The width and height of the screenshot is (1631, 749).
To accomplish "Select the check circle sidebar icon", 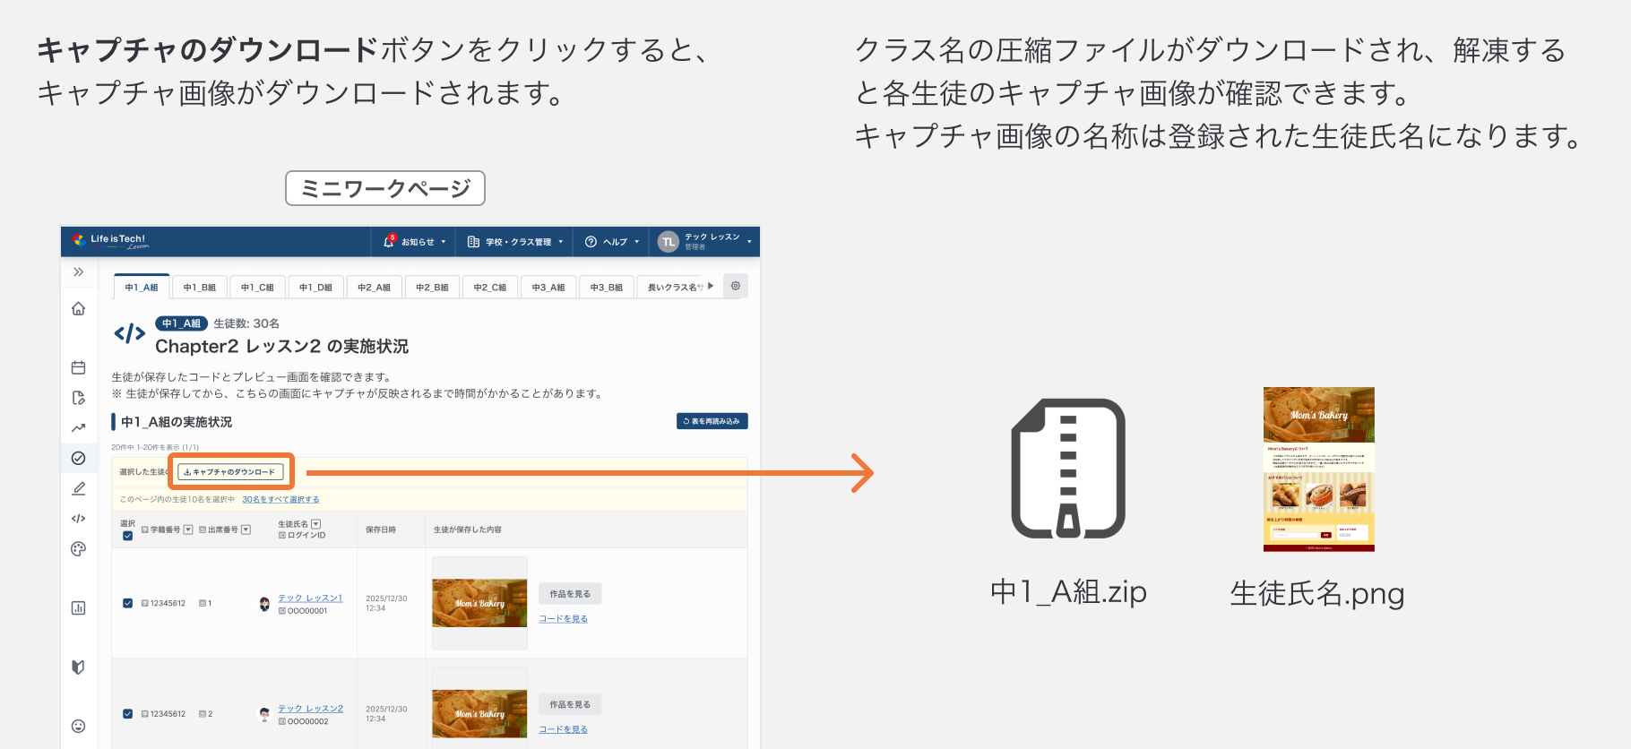I will (79, 458).
